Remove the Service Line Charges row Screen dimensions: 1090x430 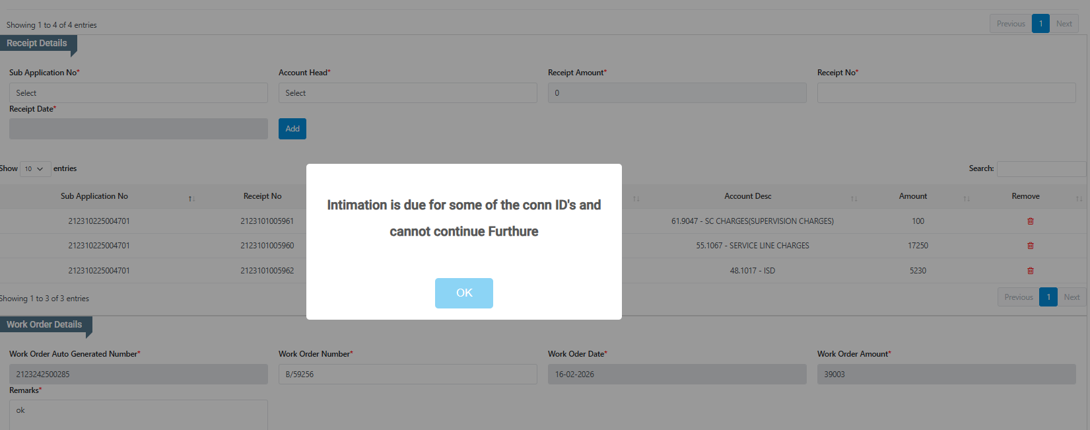click(1030, 246)
